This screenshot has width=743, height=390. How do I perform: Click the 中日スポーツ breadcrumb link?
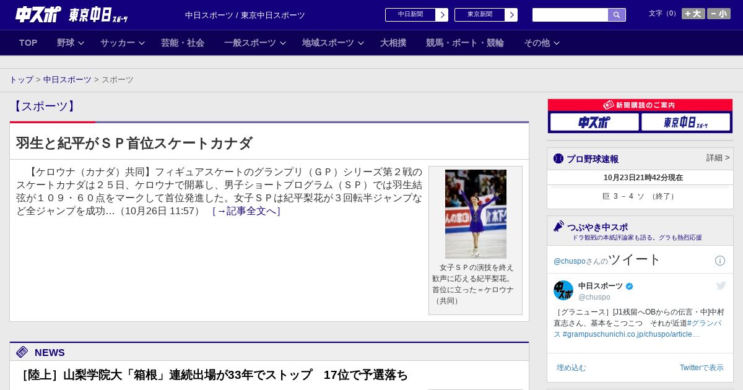coord(67,80)
